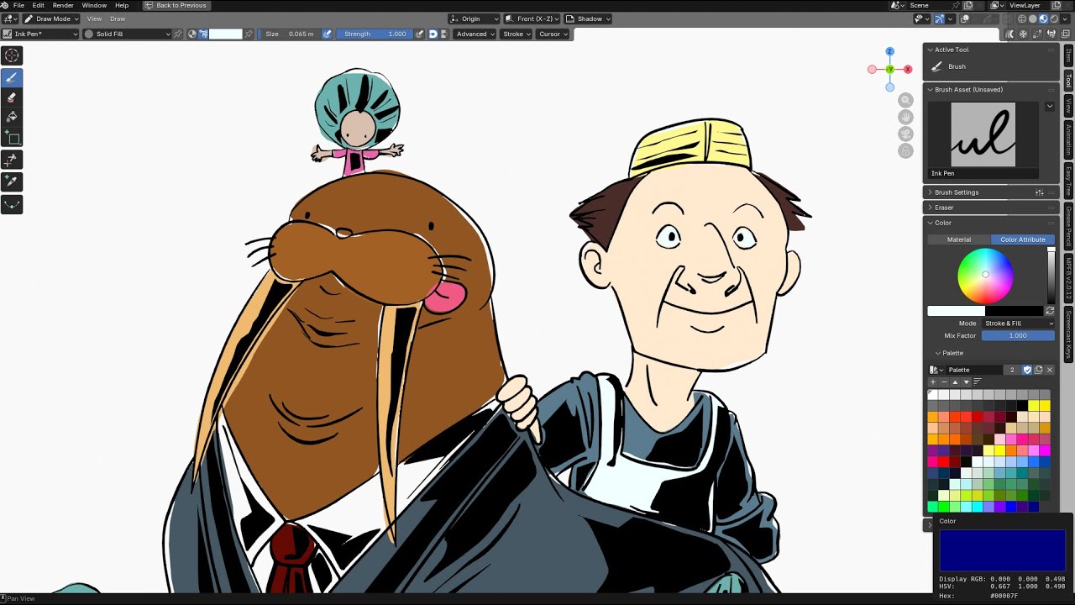Open Brush Settings presets icon
Screen dimensions: 1075x605
(1040, 192)
